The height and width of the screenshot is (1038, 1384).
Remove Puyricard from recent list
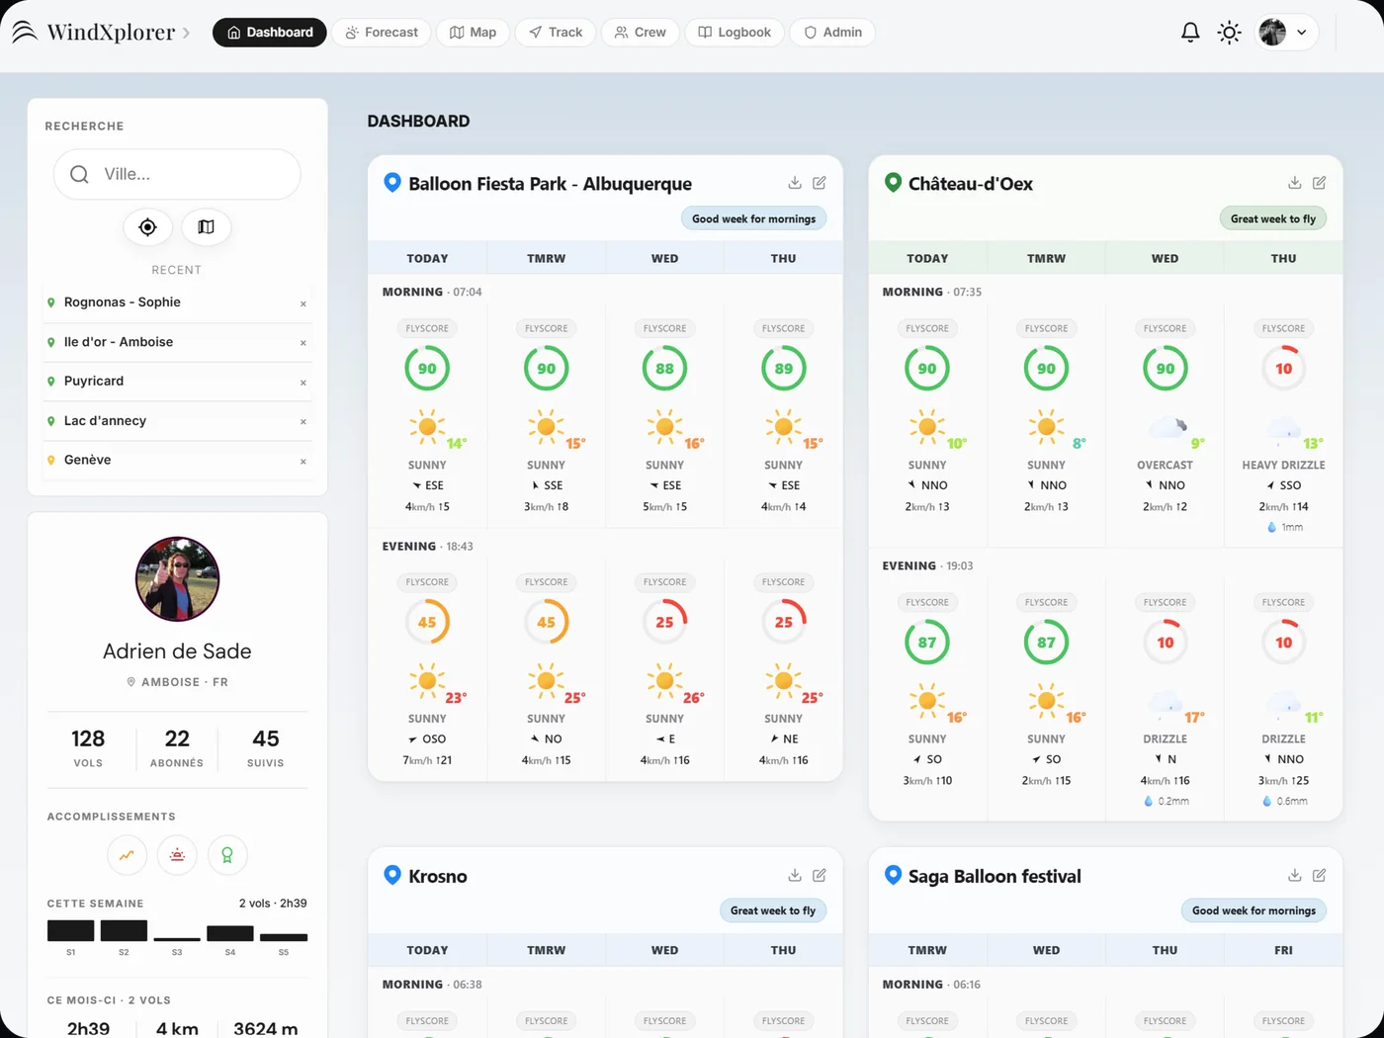click(303, 383)
